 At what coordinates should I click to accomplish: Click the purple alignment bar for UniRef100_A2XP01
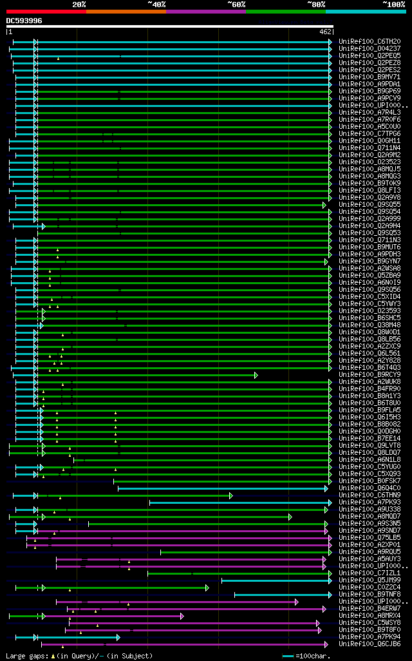click(178, 546)
